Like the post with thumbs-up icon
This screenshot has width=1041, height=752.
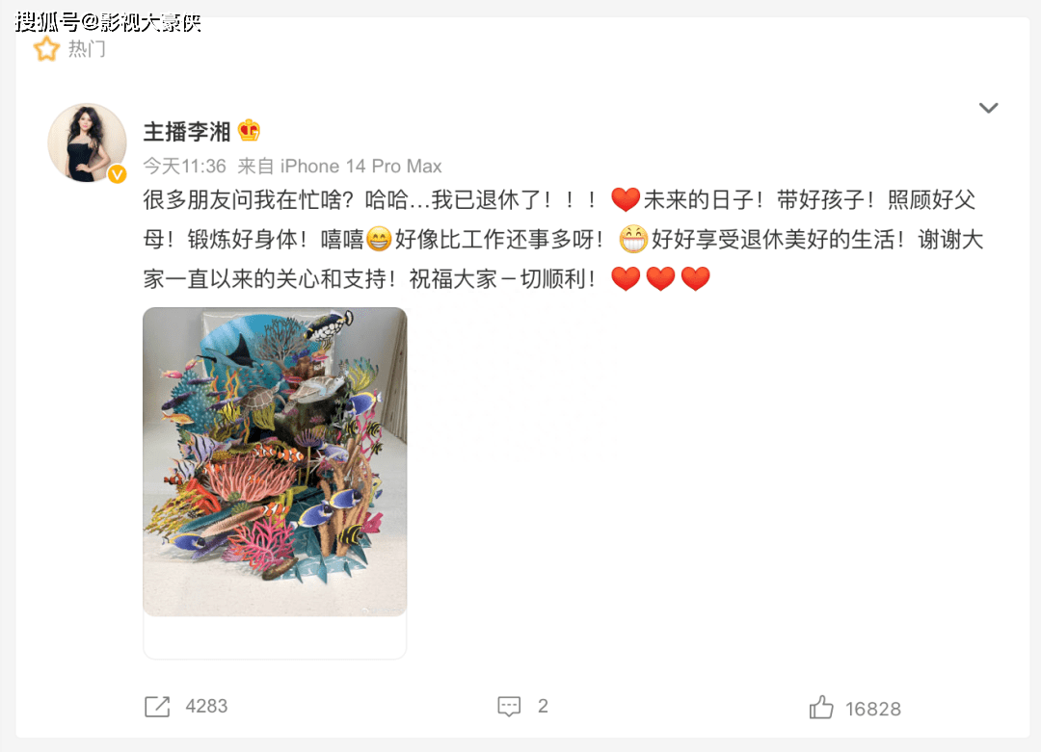pyautogui.click(x=821, y=707)
